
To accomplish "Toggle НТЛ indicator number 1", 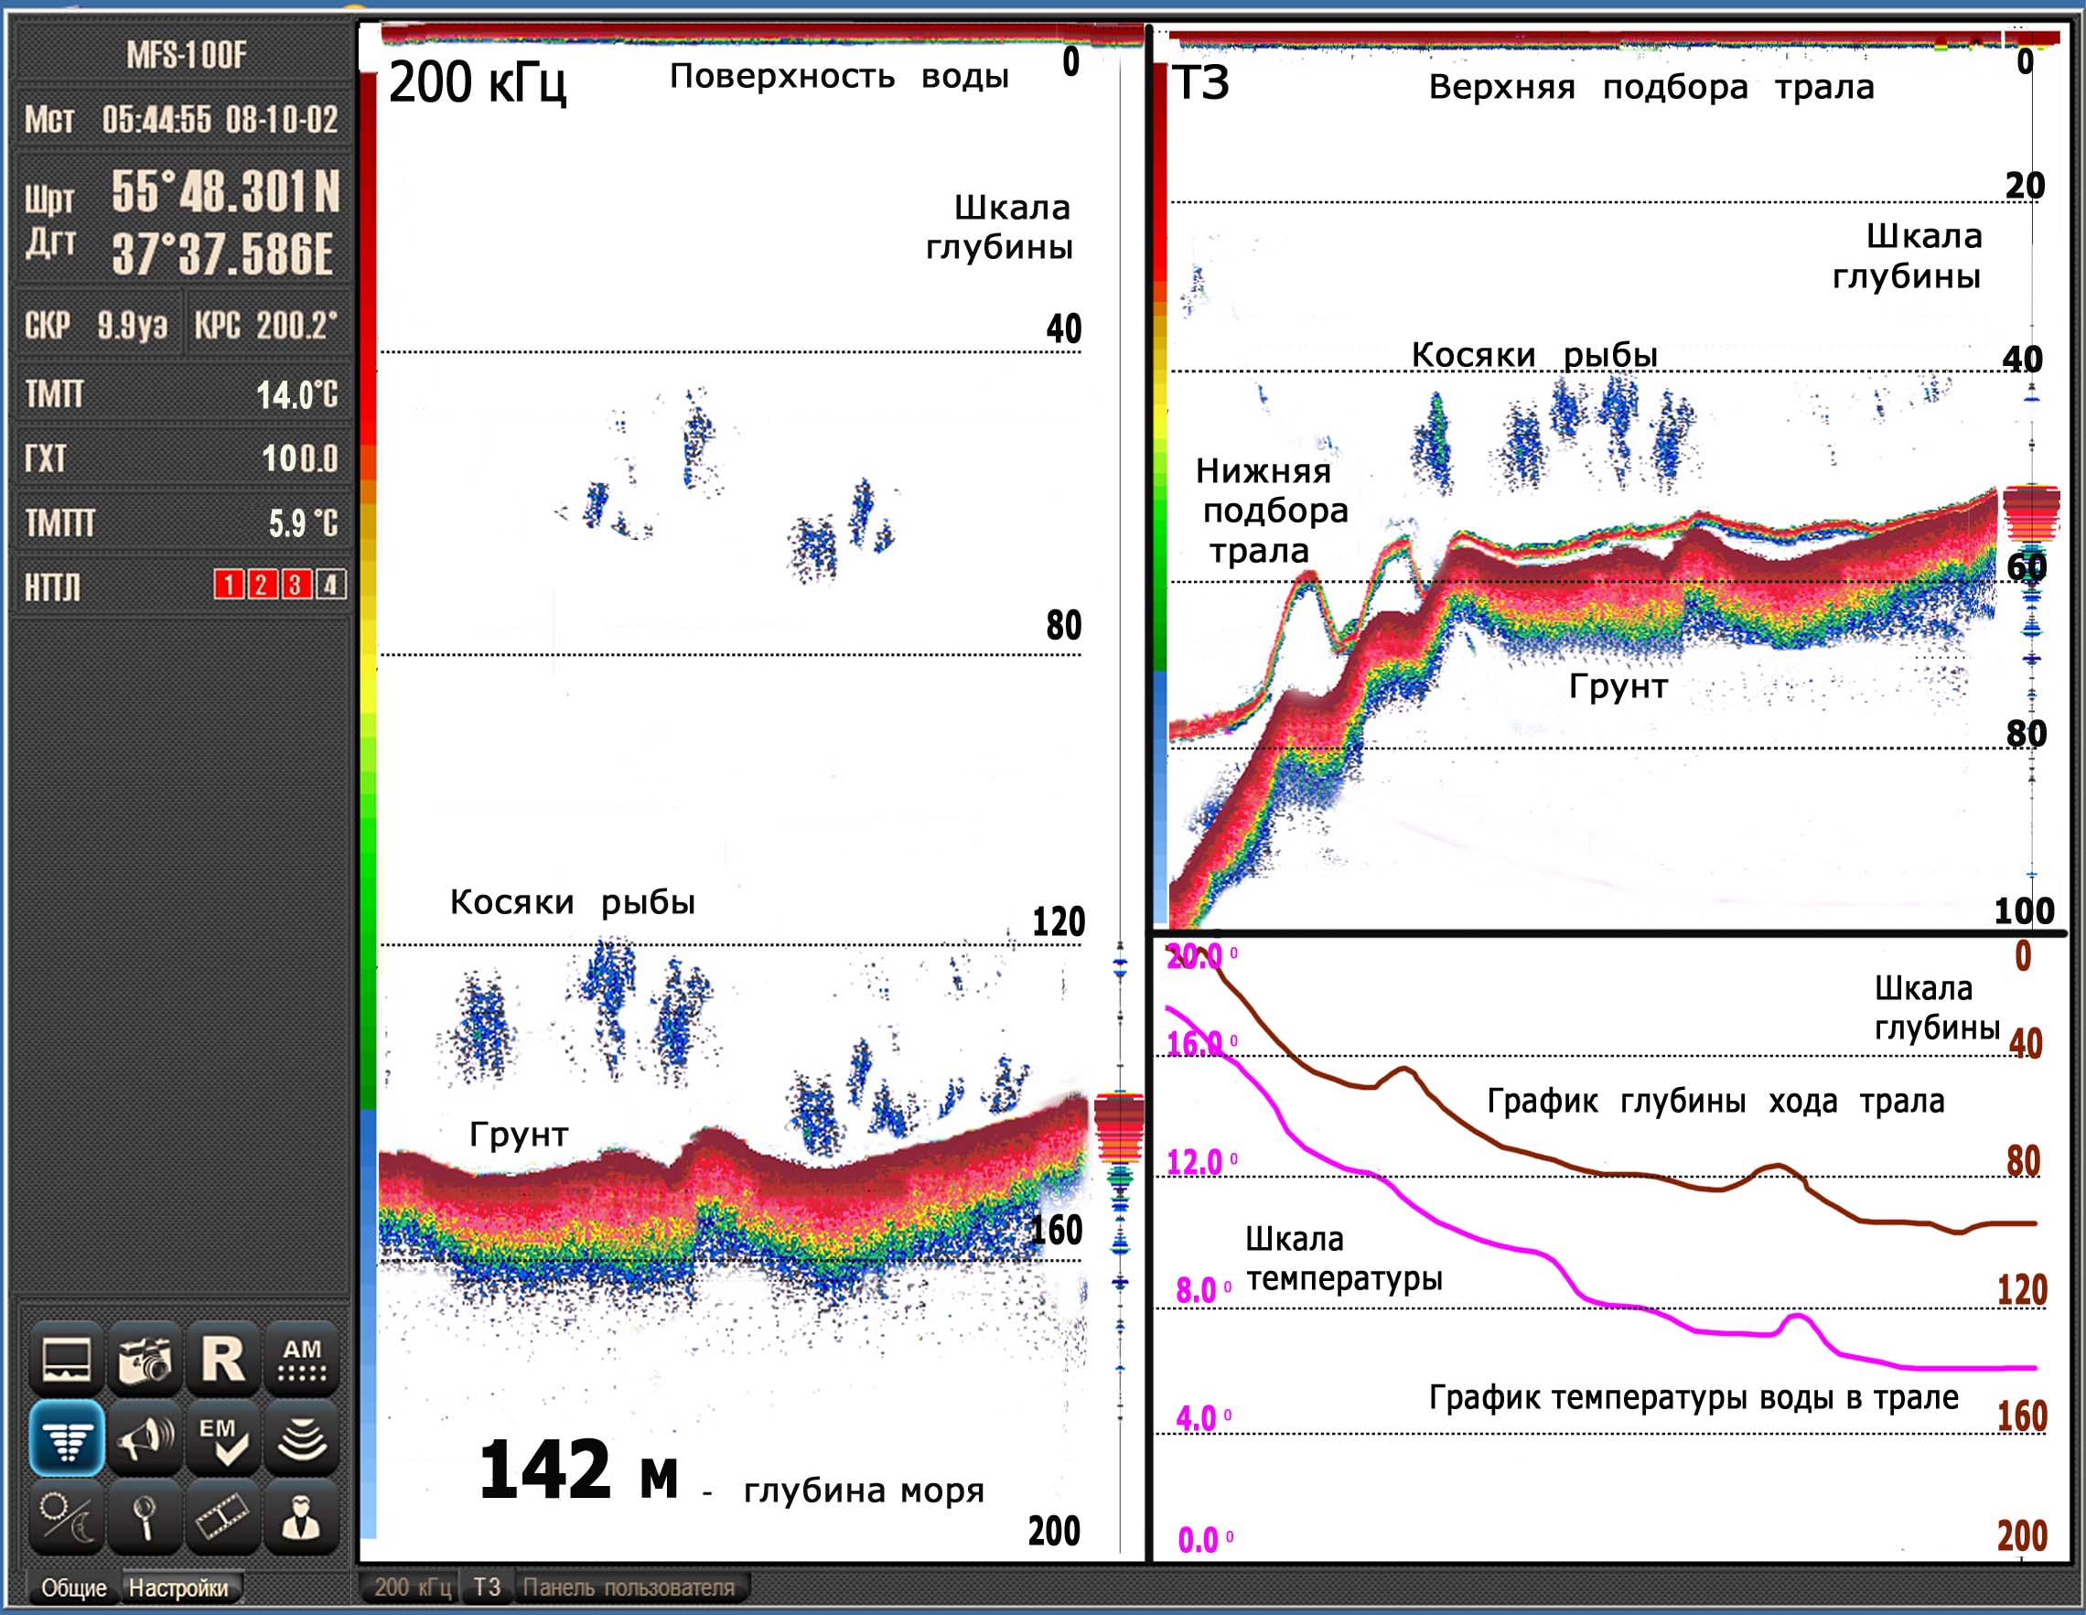I will (229, 585).
